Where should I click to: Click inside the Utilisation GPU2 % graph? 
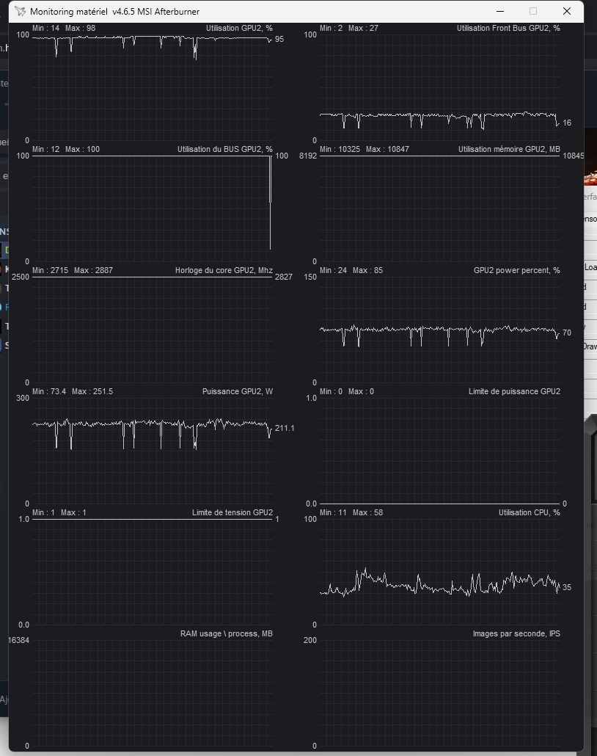click(x=151, y=88)
